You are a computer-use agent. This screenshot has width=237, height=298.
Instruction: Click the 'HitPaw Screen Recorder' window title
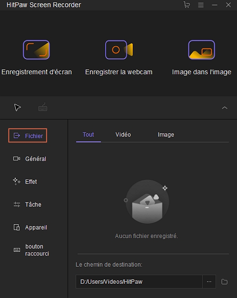pos(44,5)
